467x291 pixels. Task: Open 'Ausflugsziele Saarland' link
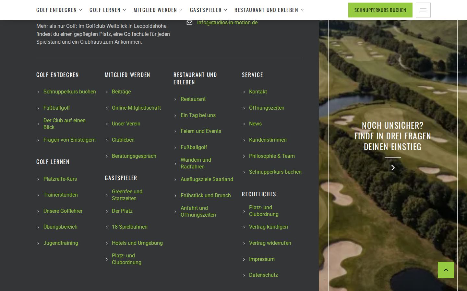click(x=207, y=179)
